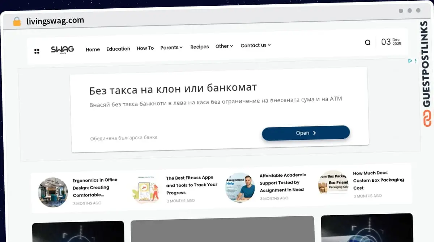Click the livingswag.com address bar
The image size is (434, 242).
point(55,21)
